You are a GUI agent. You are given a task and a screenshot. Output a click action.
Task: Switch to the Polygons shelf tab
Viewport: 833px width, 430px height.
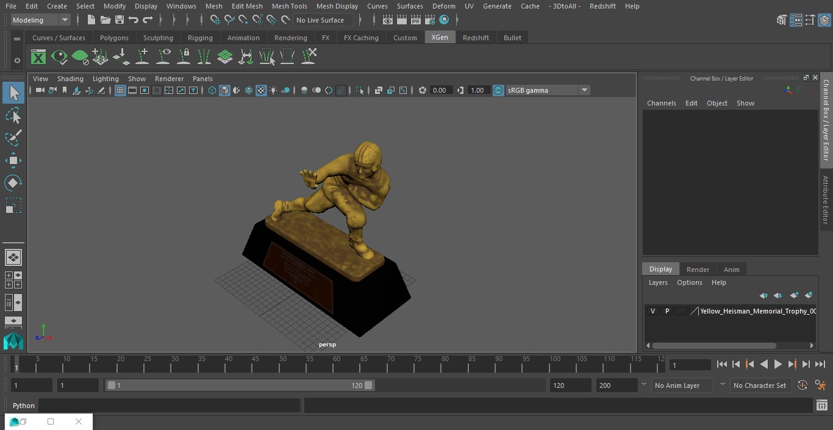pyautogui.click(x=114, y=38)
